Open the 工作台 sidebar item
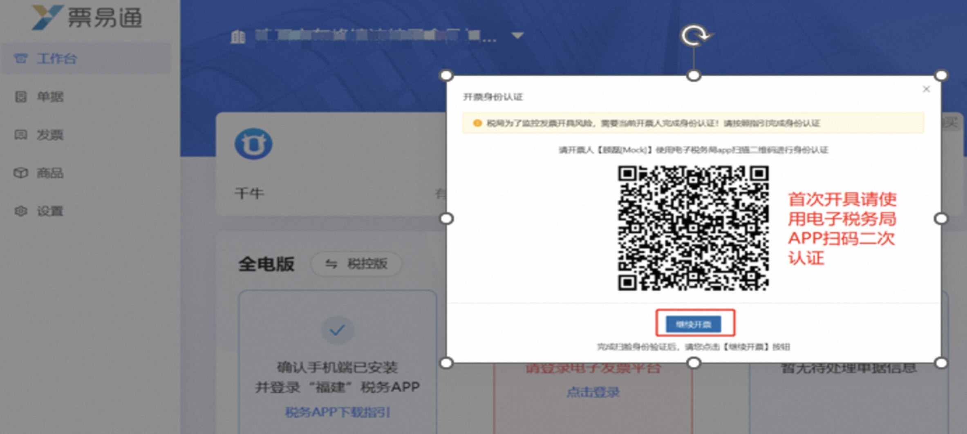 [86, 59]
